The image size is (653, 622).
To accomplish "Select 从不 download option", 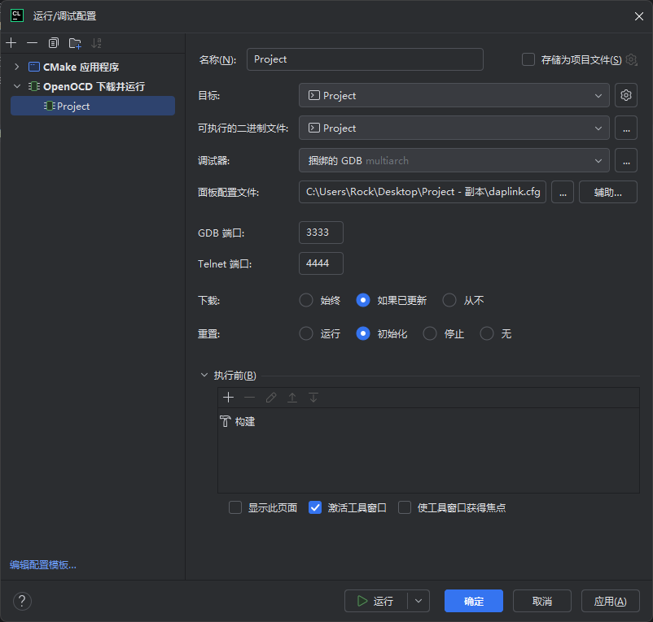I will pos(449,300).
